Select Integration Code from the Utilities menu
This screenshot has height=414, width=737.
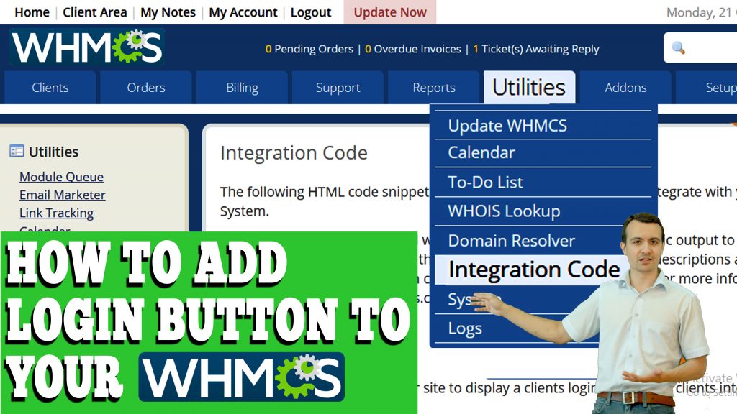pyautogui.click(x=534, y=269)
